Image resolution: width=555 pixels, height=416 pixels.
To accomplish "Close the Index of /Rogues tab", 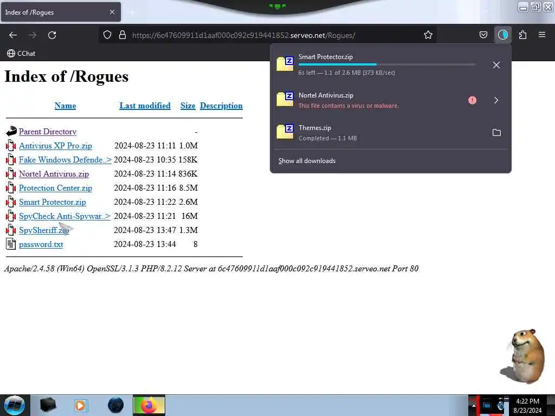I will pos(112,12).
